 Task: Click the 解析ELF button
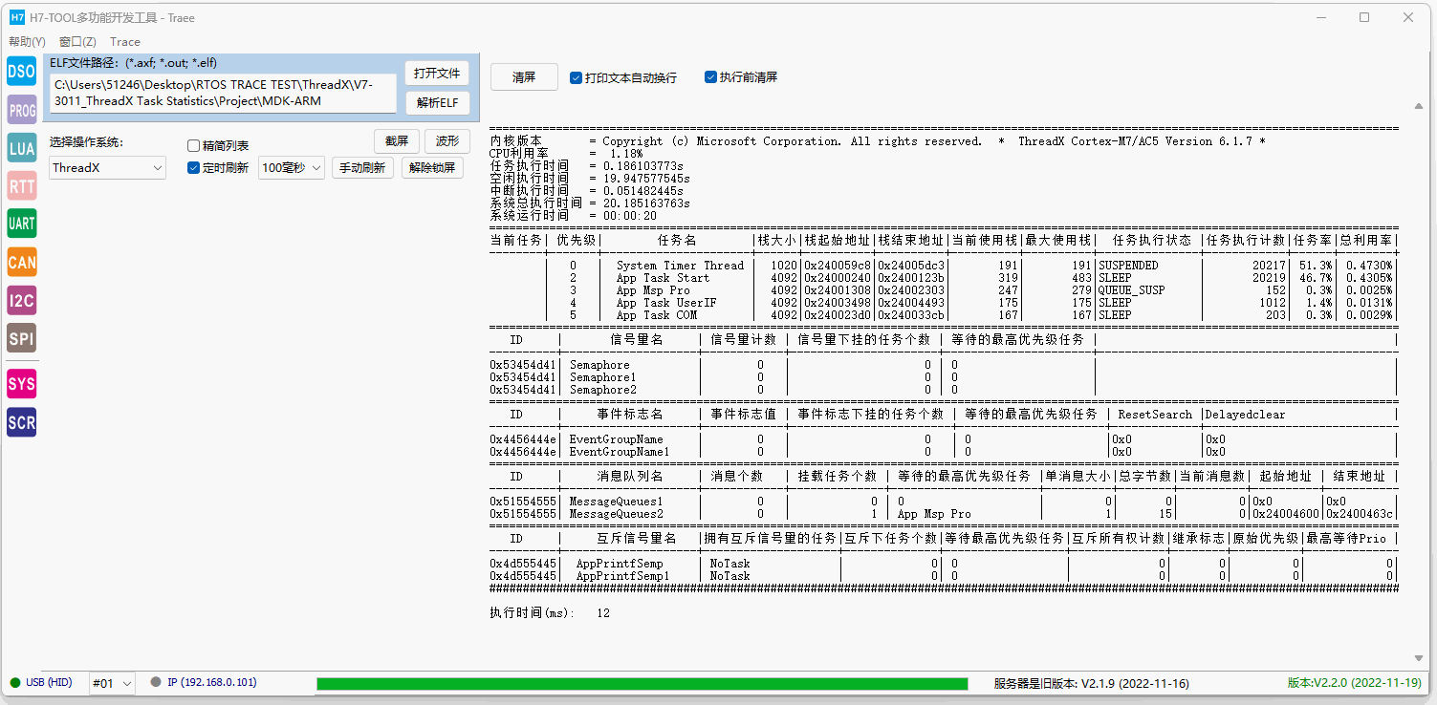coord(437,103)
